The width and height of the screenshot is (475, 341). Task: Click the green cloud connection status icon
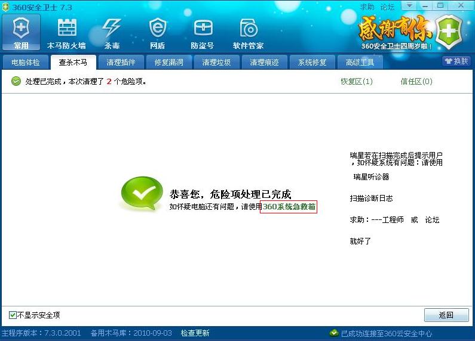coord(334,333)
